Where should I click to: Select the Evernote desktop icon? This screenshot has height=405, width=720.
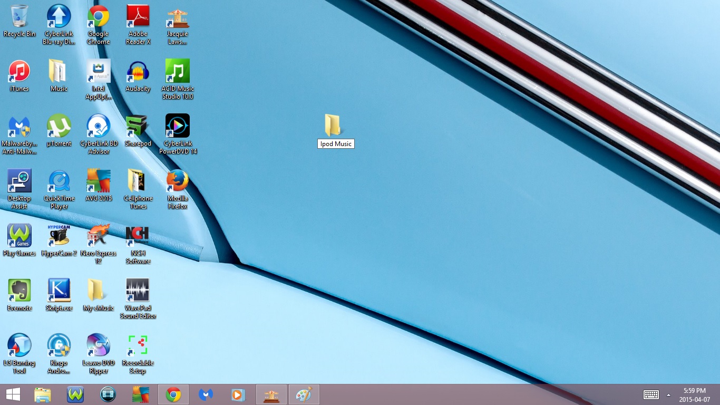20,295
